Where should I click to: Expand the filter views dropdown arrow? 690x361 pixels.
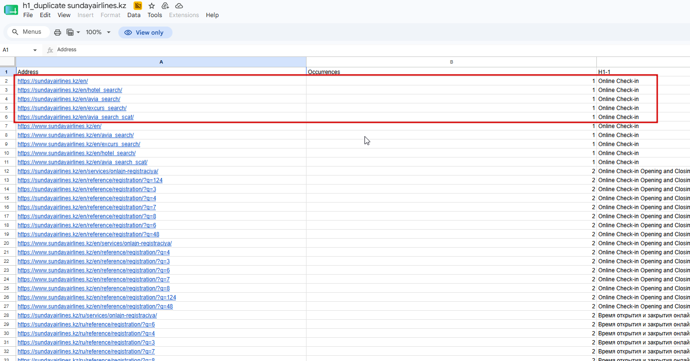pos(78,32)
